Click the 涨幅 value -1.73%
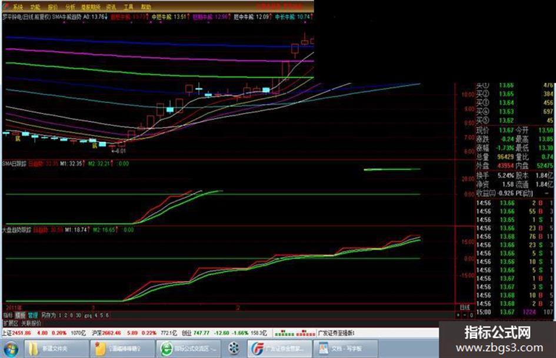The image size is (556, 358). (505, 148)
